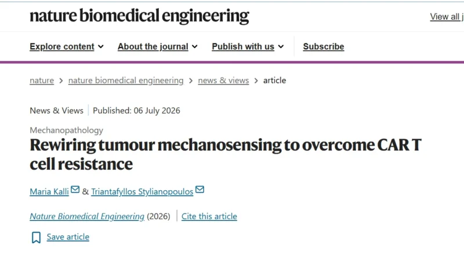Open author Triantafyllos Stylianopoulos link
The image size is (464, 261).
tap(142, 192)
